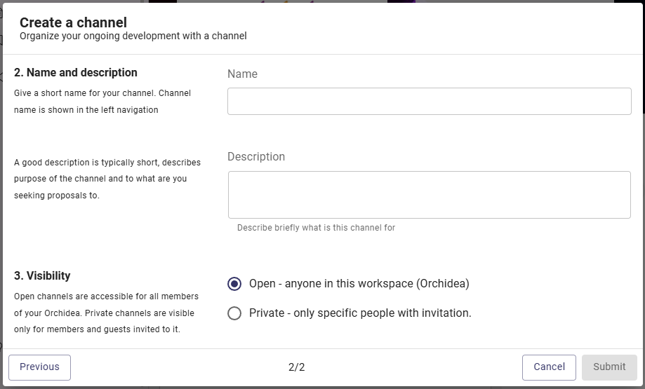The width and height of the screenshot is (645, 389).
Task: Click the Description field label
Action: (x=256, y=157)
